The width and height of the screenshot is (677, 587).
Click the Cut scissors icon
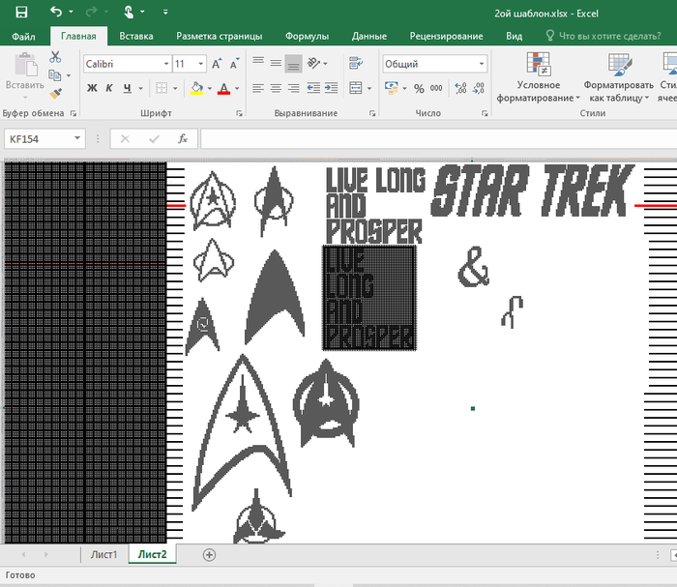[55, 57]
